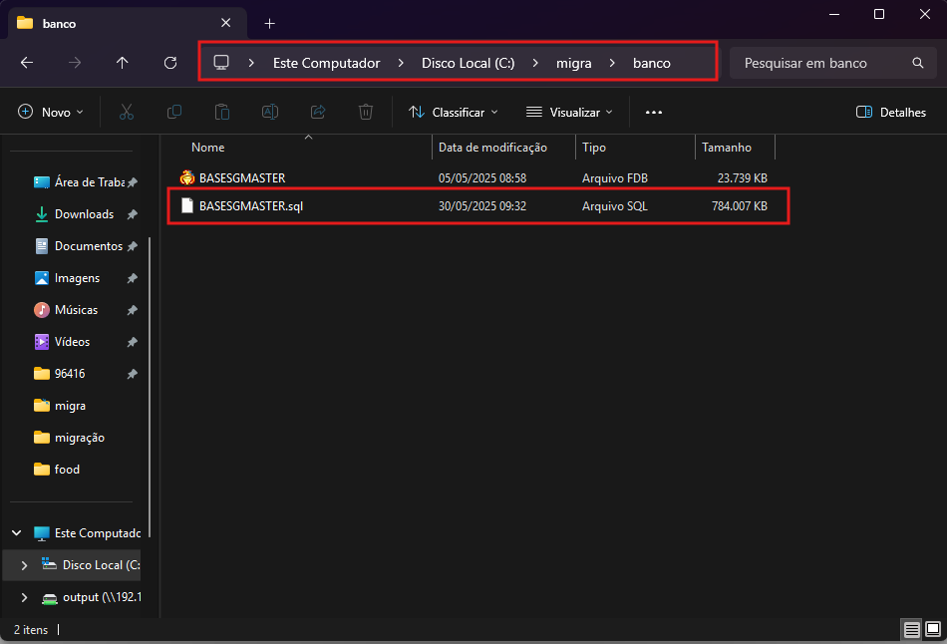The height and width of the screenshot is (644, 947).
Task: Click the Delete trash icon
Action: tap(366, 113)
